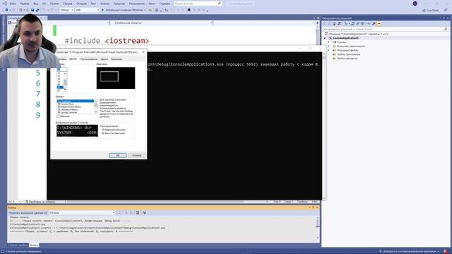Image resolution: width=452 pixels, height=254 pixels.
Task: Expand the Исходные файлы node
Action: 328,50
